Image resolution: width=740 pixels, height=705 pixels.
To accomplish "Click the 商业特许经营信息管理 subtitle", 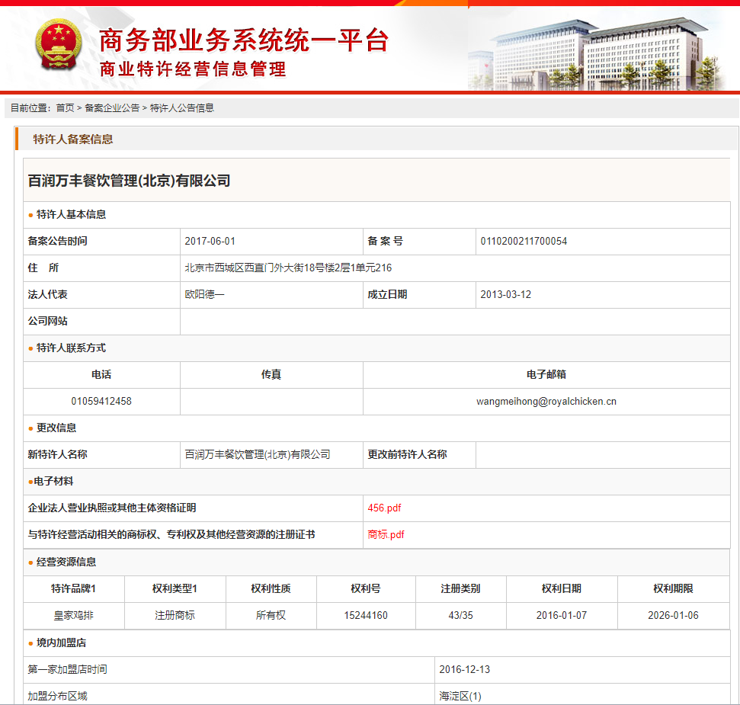I will click(x=193, y=69).
